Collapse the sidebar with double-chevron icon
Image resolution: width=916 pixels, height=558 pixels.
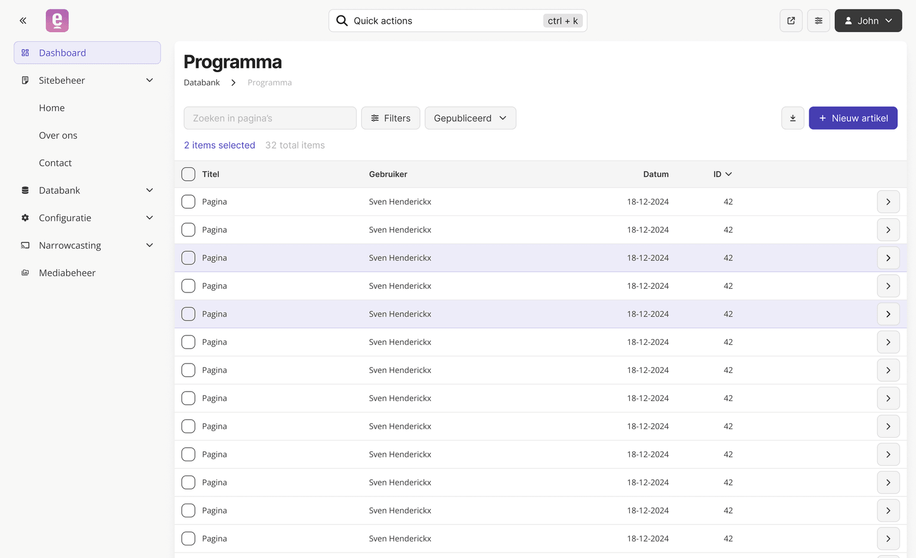23,21
